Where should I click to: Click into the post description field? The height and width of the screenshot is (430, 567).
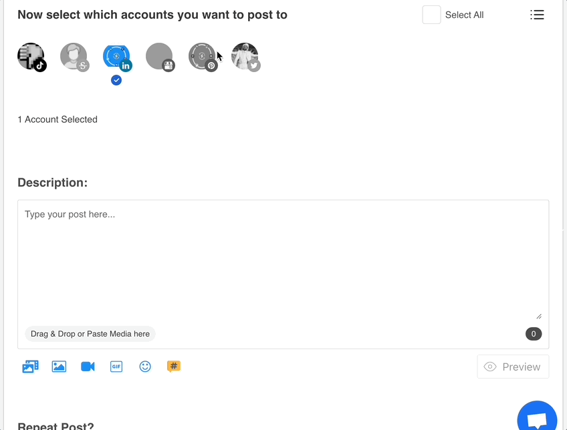[x=283, y=260]
